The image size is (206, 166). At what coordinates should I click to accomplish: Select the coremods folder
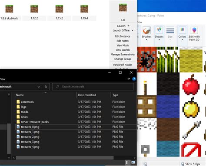point(27,102)
